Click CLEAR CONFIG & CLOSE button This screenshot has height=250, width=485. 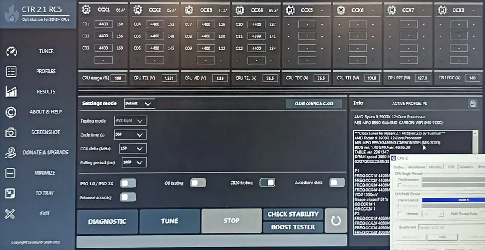(314, 104)
